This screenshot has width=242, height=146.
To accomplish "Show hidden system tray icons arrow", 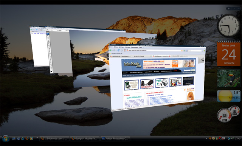I will 207,138.
